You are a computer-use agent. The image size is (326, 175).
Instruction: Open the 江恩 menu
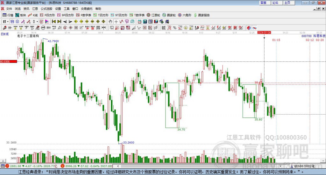[35, 9]
